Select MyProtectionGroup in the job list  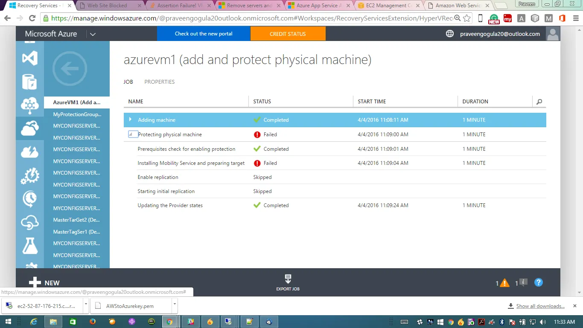77,114
